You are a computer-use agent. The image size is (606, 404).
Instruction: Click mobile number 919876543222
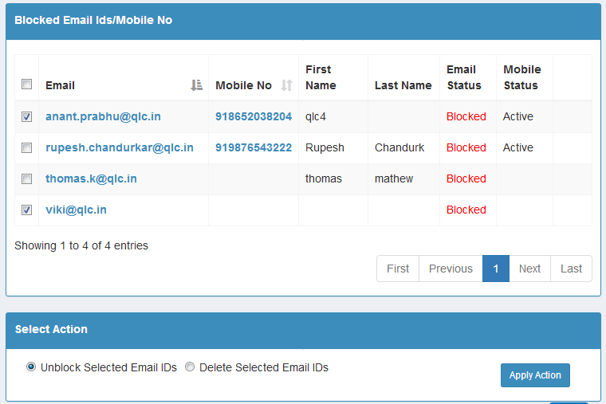[254, 147]
